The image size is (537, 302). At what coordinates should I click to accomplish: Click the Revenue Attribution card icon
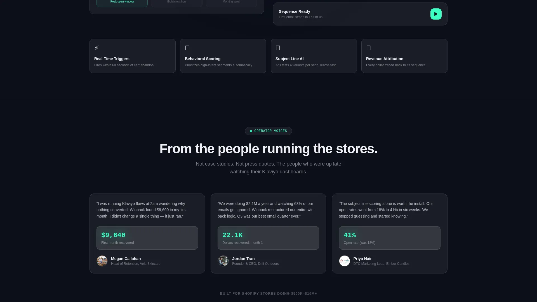369,48
